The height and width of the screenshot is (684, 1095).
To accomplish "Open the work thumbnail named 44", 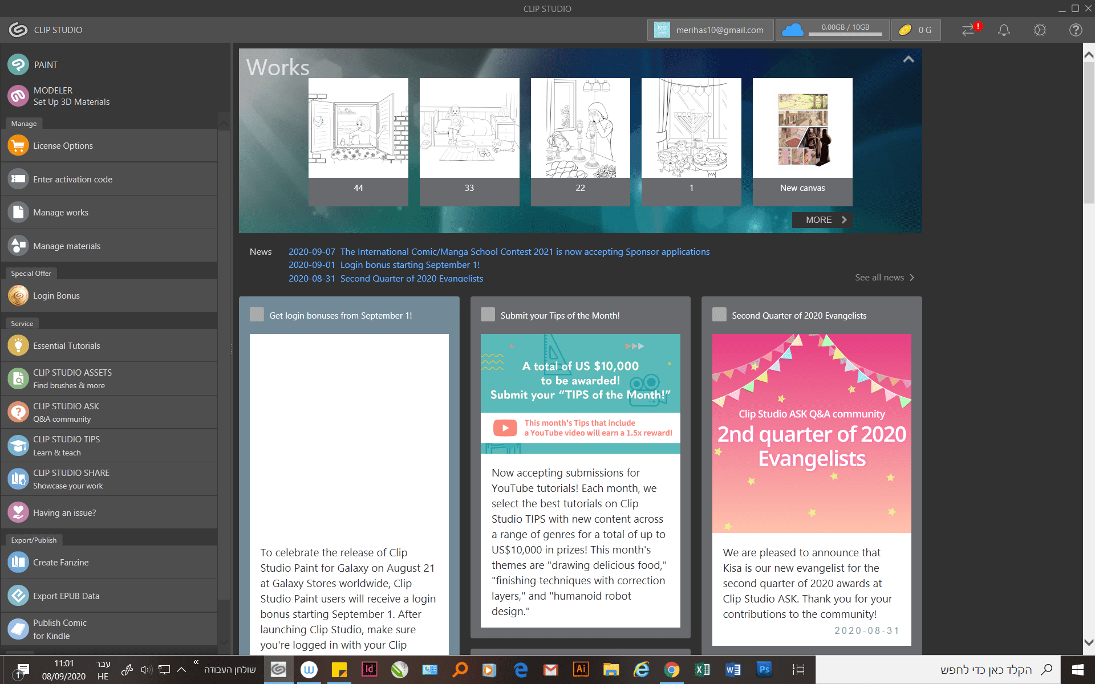I will pyautogui.click(x=358, y=128).
